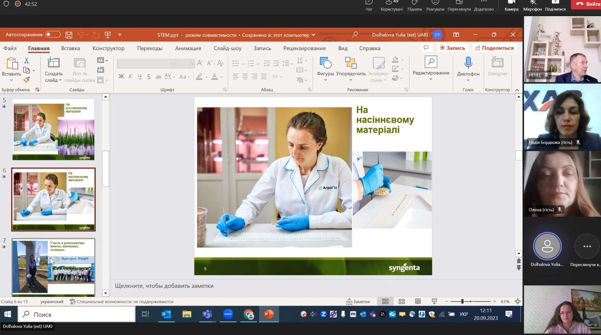Open the Файл menu
This screenshot has width=601, height=335.
[10, 48]
